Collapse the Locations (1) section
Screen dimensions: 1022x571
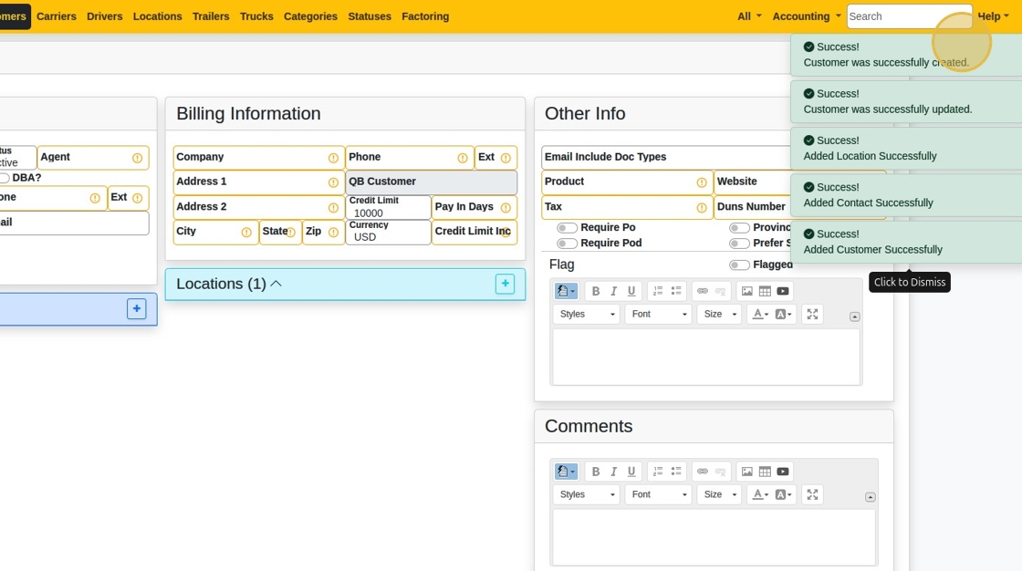(276, 284)
